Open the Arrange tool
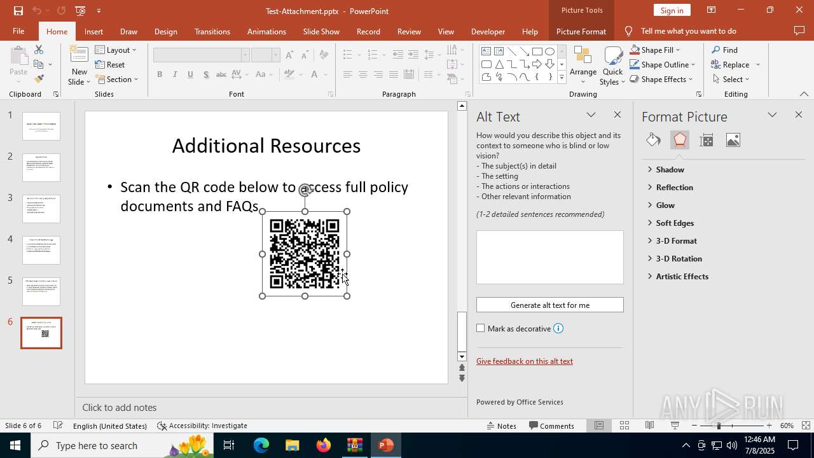This screenshot has width=814, height=458. pyautogui.click(x=583, y=66)
